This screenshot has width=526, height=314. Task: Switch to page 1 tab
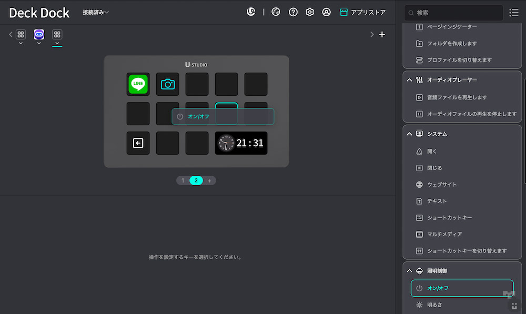(x=183, y=180)
